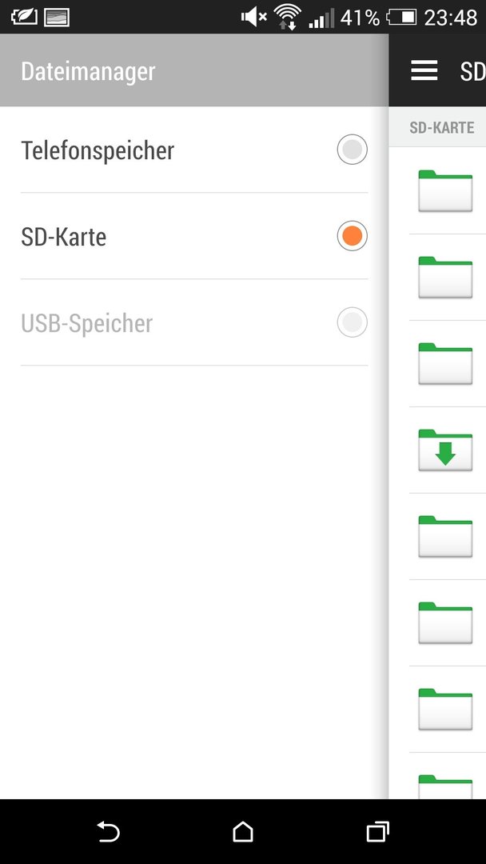The image size is (486, 864).
Task: Choose SD-Karte storage entry
Action: 194,236
